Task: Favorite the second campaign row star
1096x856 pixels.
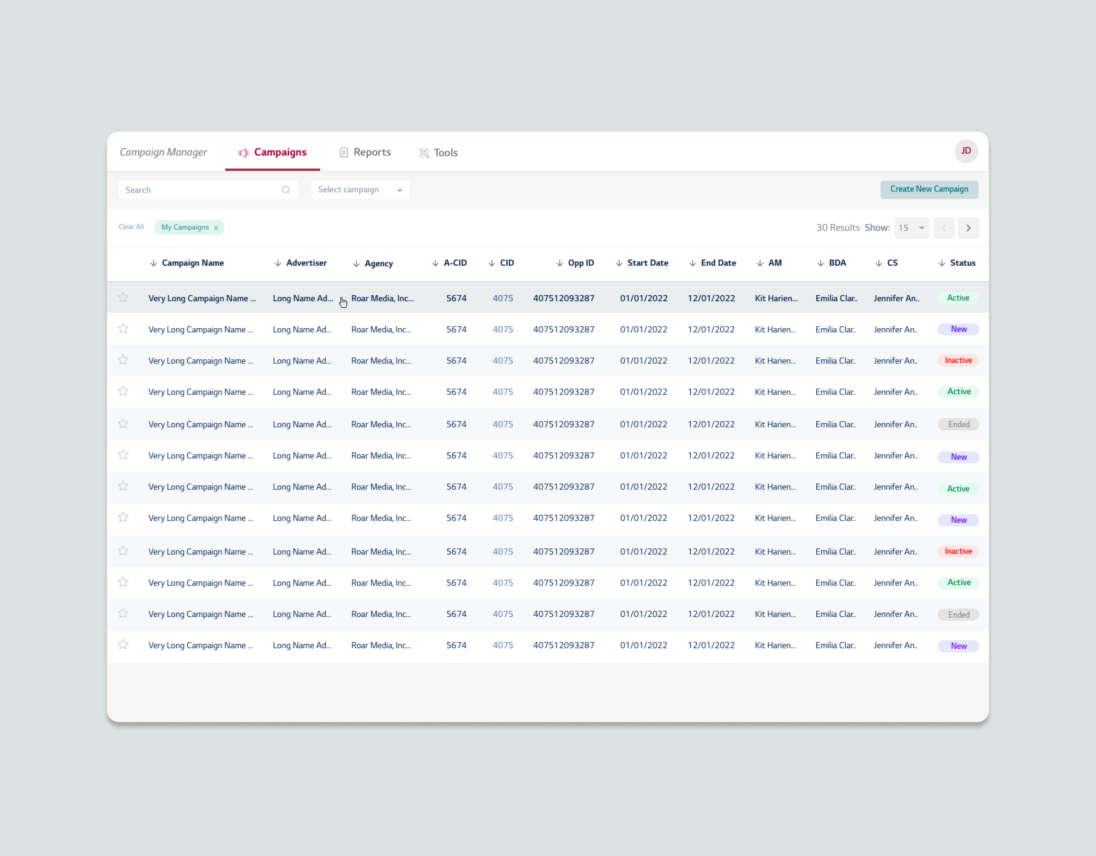Action: pyautogui.click(x=123, y=329)
